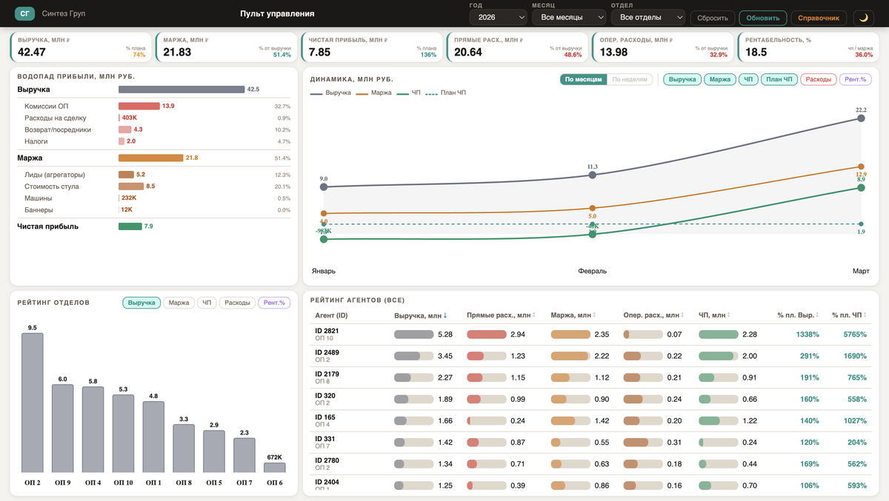The height and width of the screenshot is (501, 889).
Task: Click the Выручка progress bar for ID 2821
Action: pyautogui.click(x=413, y=334)
